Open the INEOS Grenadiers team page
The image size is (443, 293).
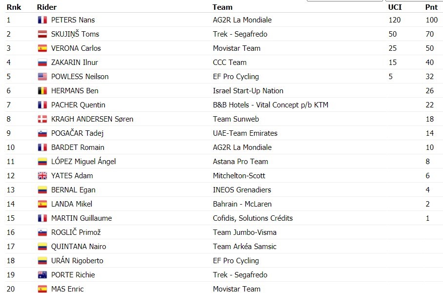pyautogui.click(x=242, y=190)
